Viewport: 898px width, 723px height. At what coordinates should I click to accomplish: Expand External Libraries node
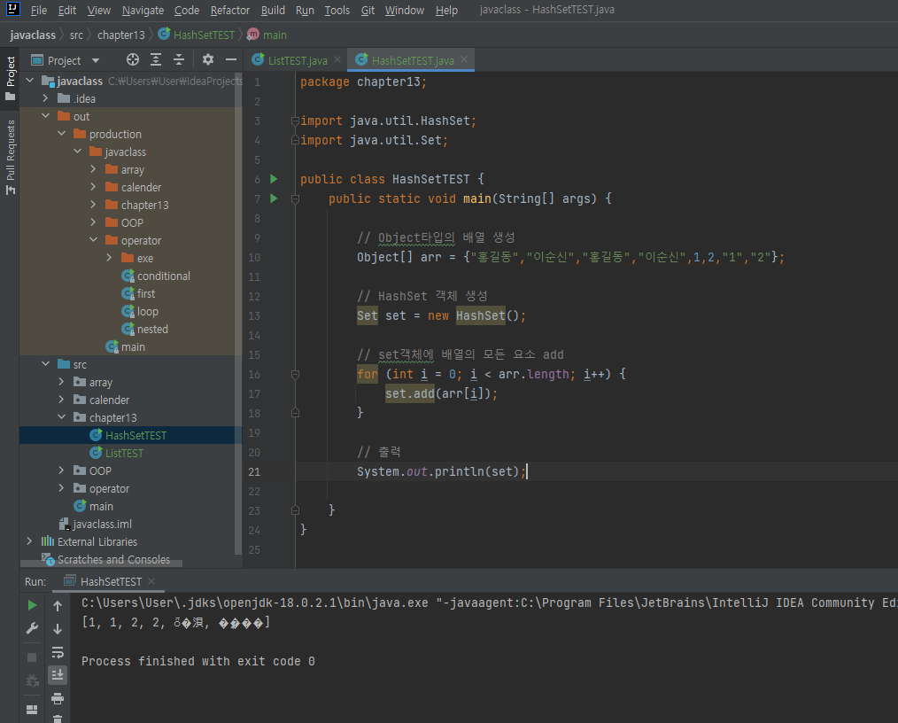click(x=30, y=541)
